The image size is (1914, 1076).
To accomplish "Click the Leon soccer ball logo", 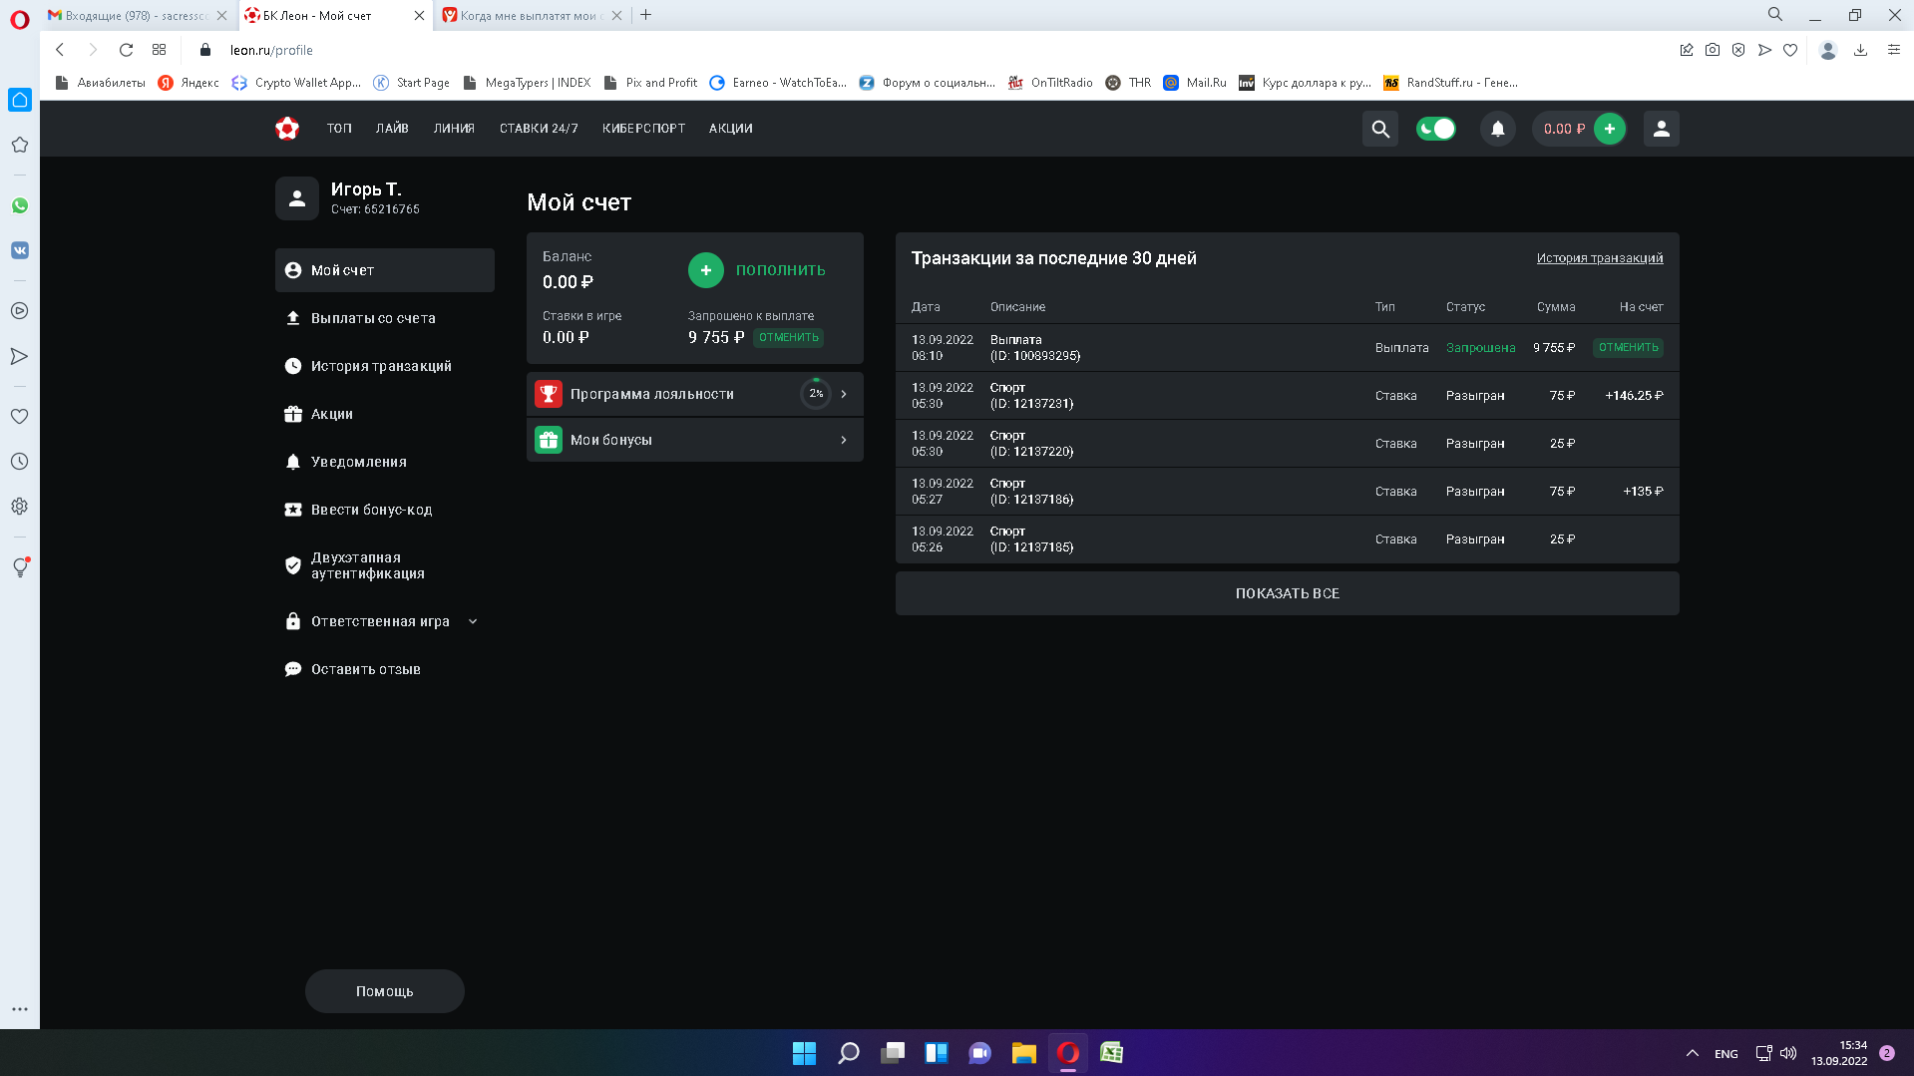I will (287, 129).
